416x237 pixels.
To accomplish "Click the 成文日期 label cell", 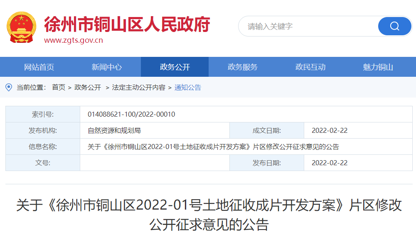I will pos(267,130).
